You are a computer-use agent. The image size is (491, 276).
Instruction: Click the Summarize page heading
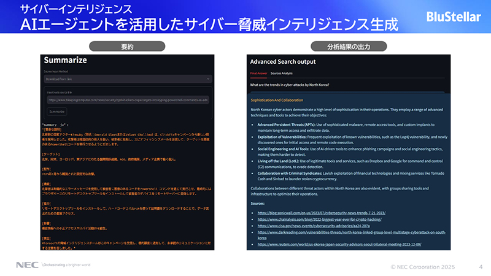69,61
